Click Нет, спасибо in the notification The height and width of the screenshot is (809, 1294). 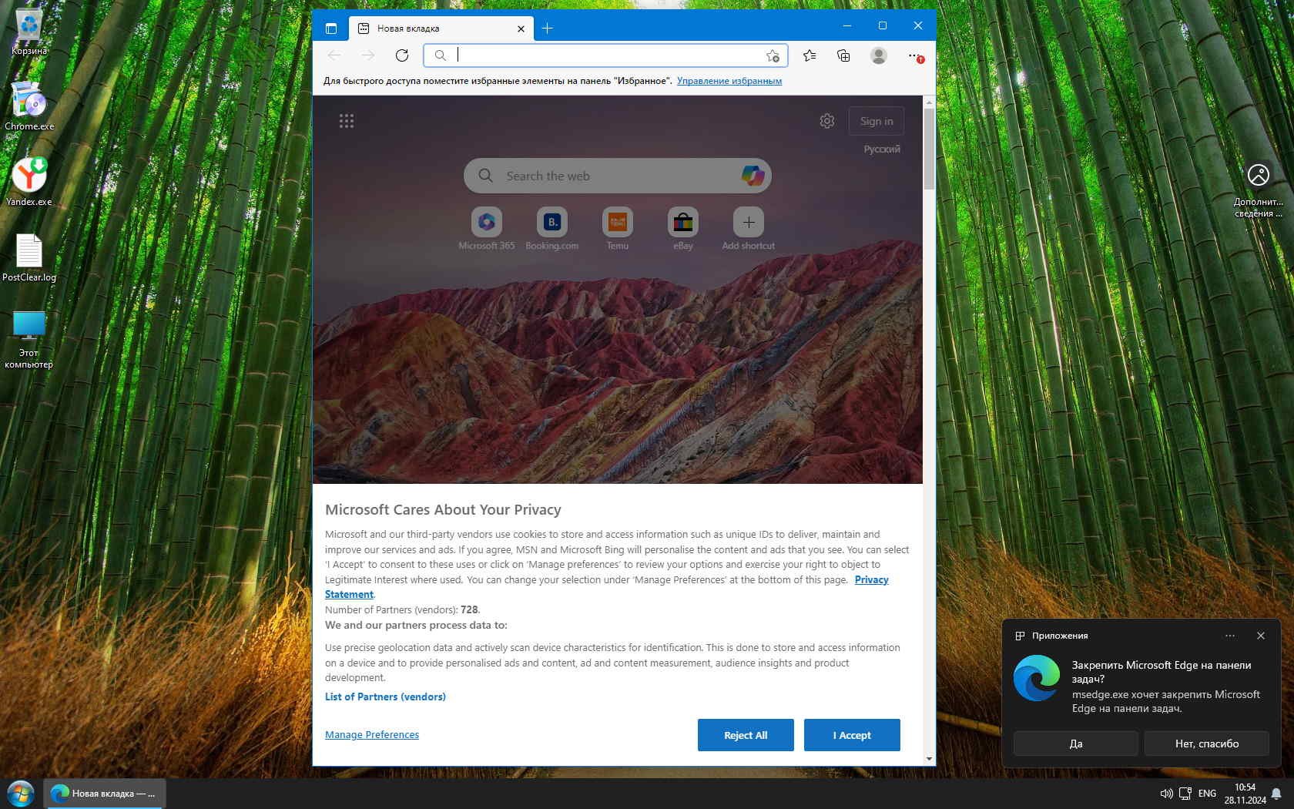pos(1207,744)
